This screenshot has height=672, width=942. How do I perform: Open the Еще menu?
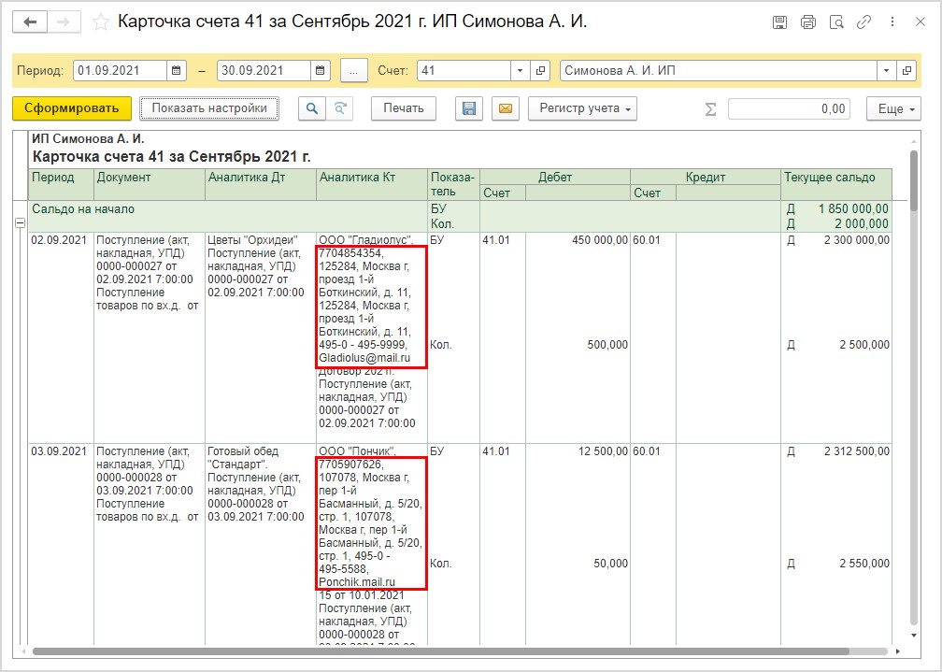pos(893,108)
